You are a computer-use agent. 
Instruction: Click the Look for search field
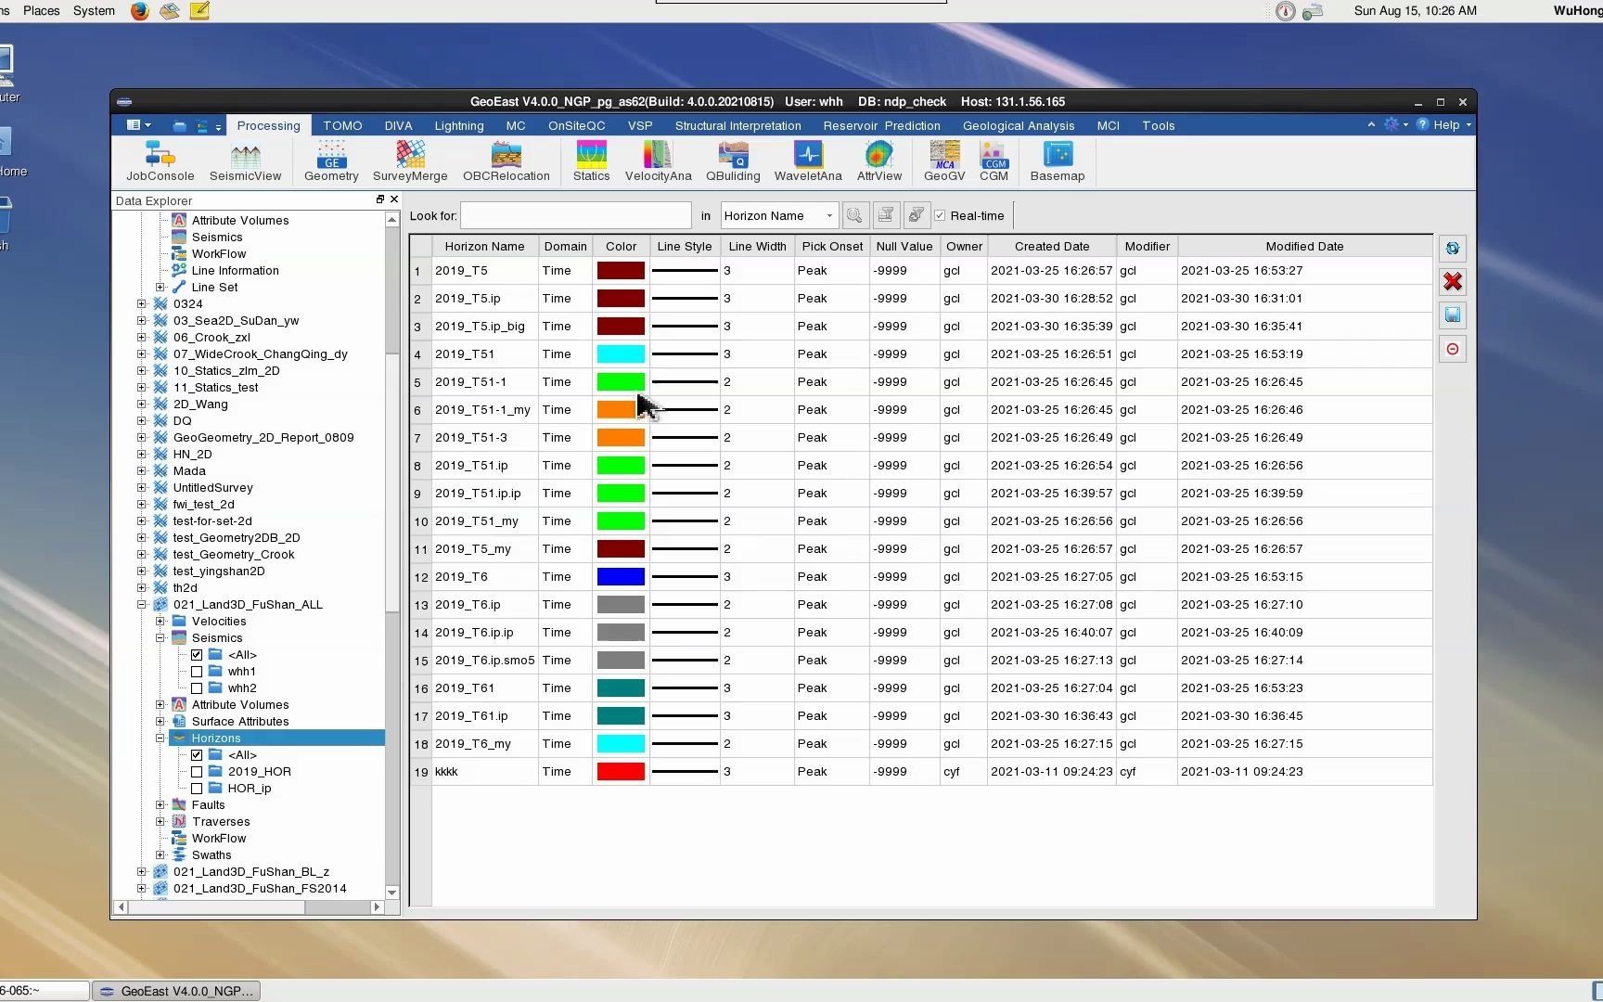[x=575, y=216]
